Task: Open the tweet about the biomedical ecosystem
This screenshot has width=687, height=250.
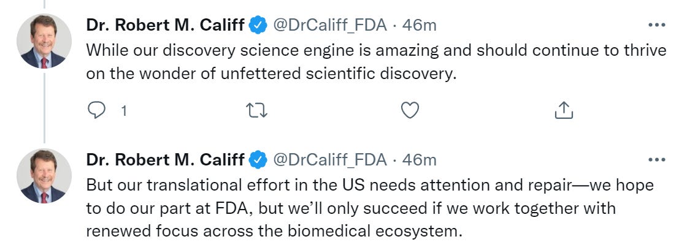Action: point(368,209)
